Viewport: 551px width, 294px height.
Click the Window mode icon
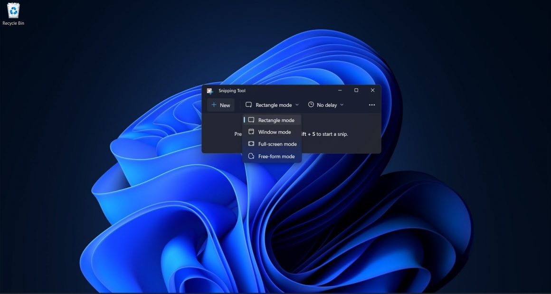click(x=250, y=132)
